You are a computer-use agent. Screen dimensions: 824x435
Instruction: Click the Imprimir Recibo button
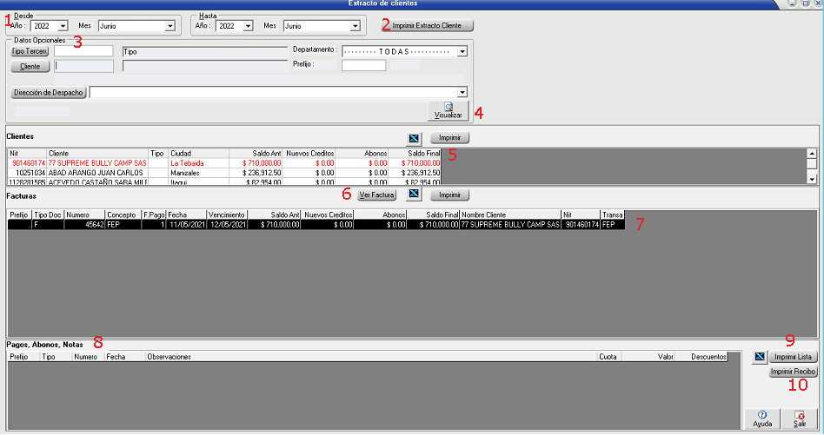click(793, 372)
